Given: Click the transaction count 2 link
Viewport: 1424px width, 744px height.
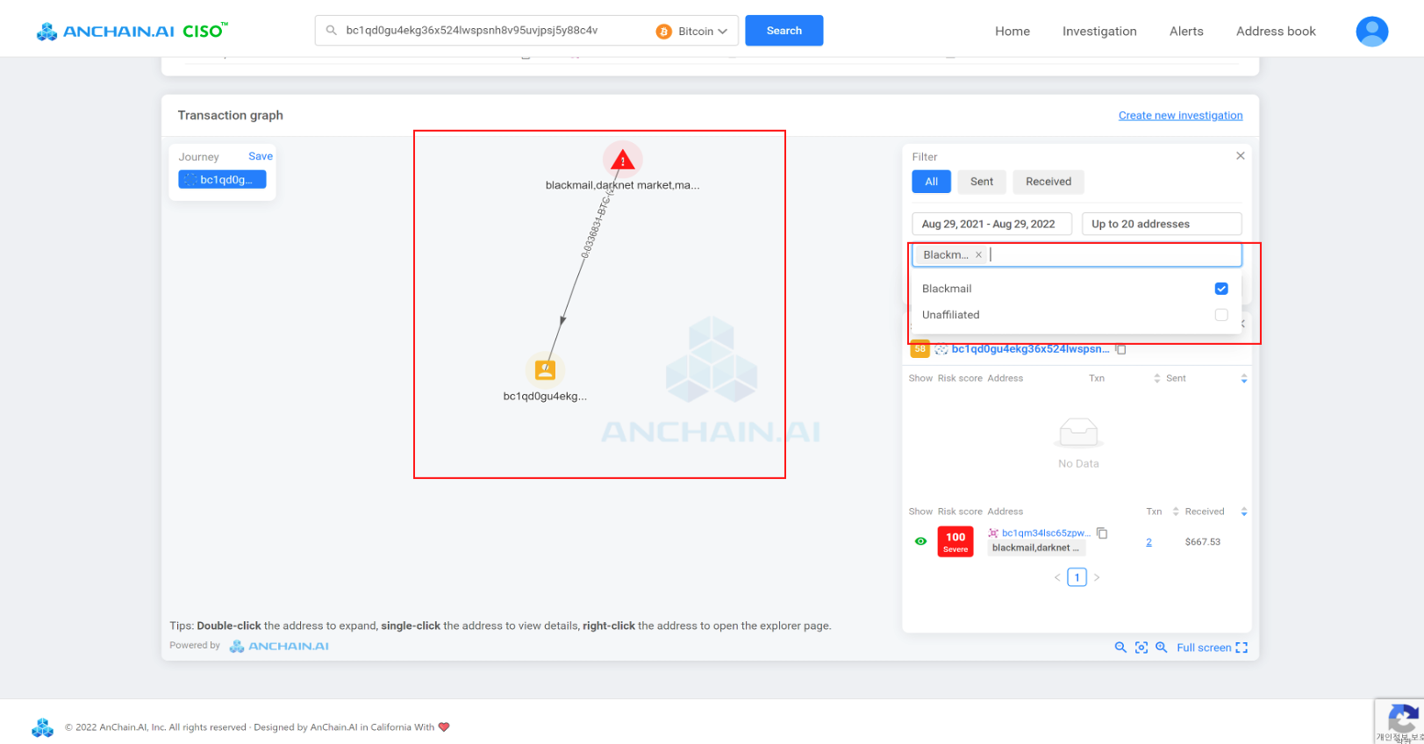Looking at the screenshot, I should click(x=1149, y=542).
